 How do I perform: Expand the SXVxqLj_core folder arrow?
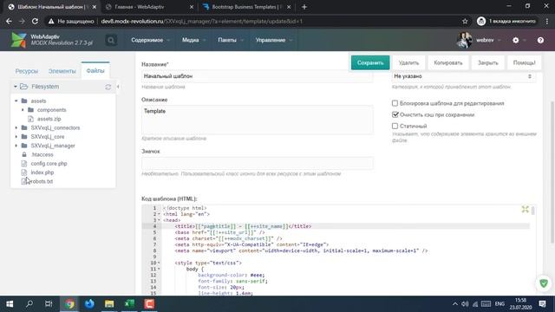click(16, 137)
